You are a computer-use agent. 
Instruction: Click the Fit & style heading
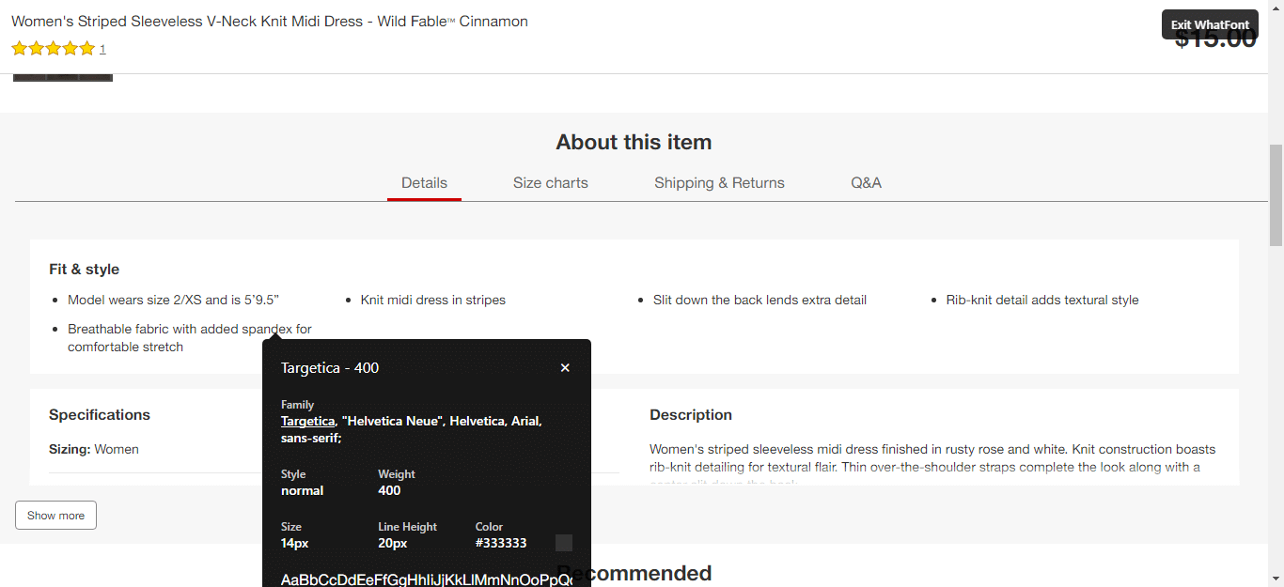[x=85, y=270]
